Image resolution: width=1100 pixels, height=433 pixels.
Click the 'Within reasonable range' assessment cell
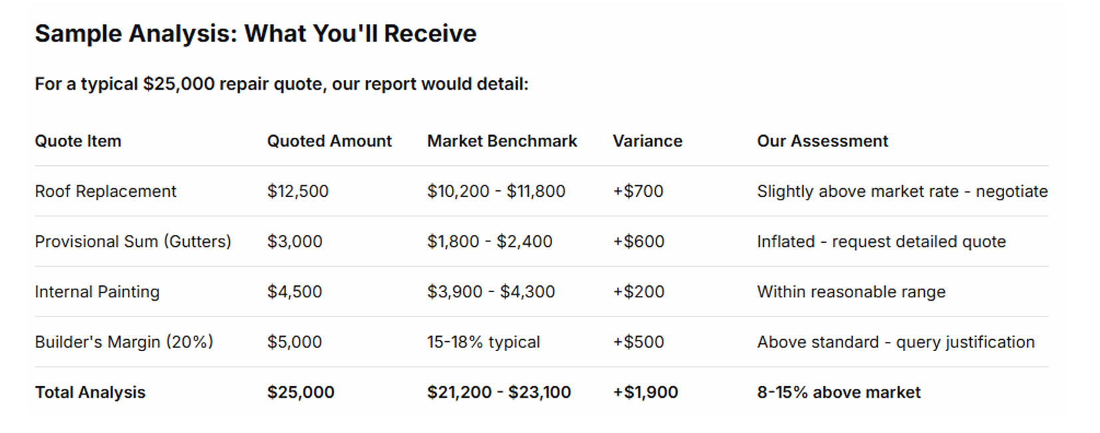pos(851,292)
